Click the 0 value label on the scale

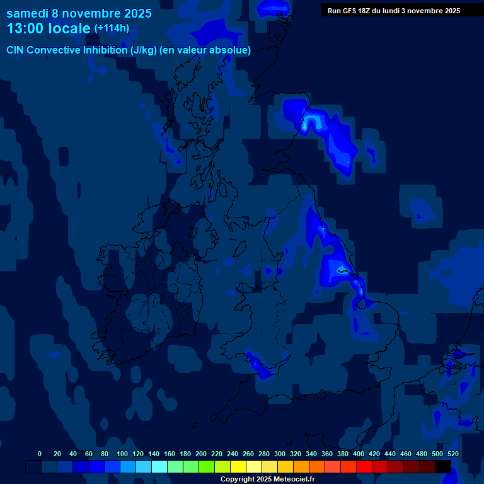coord(40,454)
